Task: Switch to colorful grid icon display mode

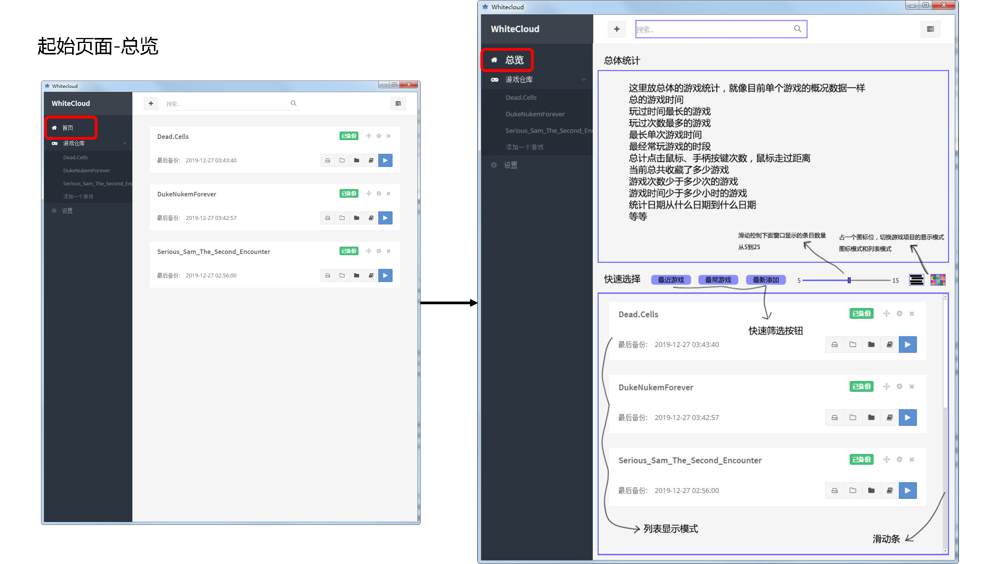Action: pyautogui.click(x=938, y=280)
